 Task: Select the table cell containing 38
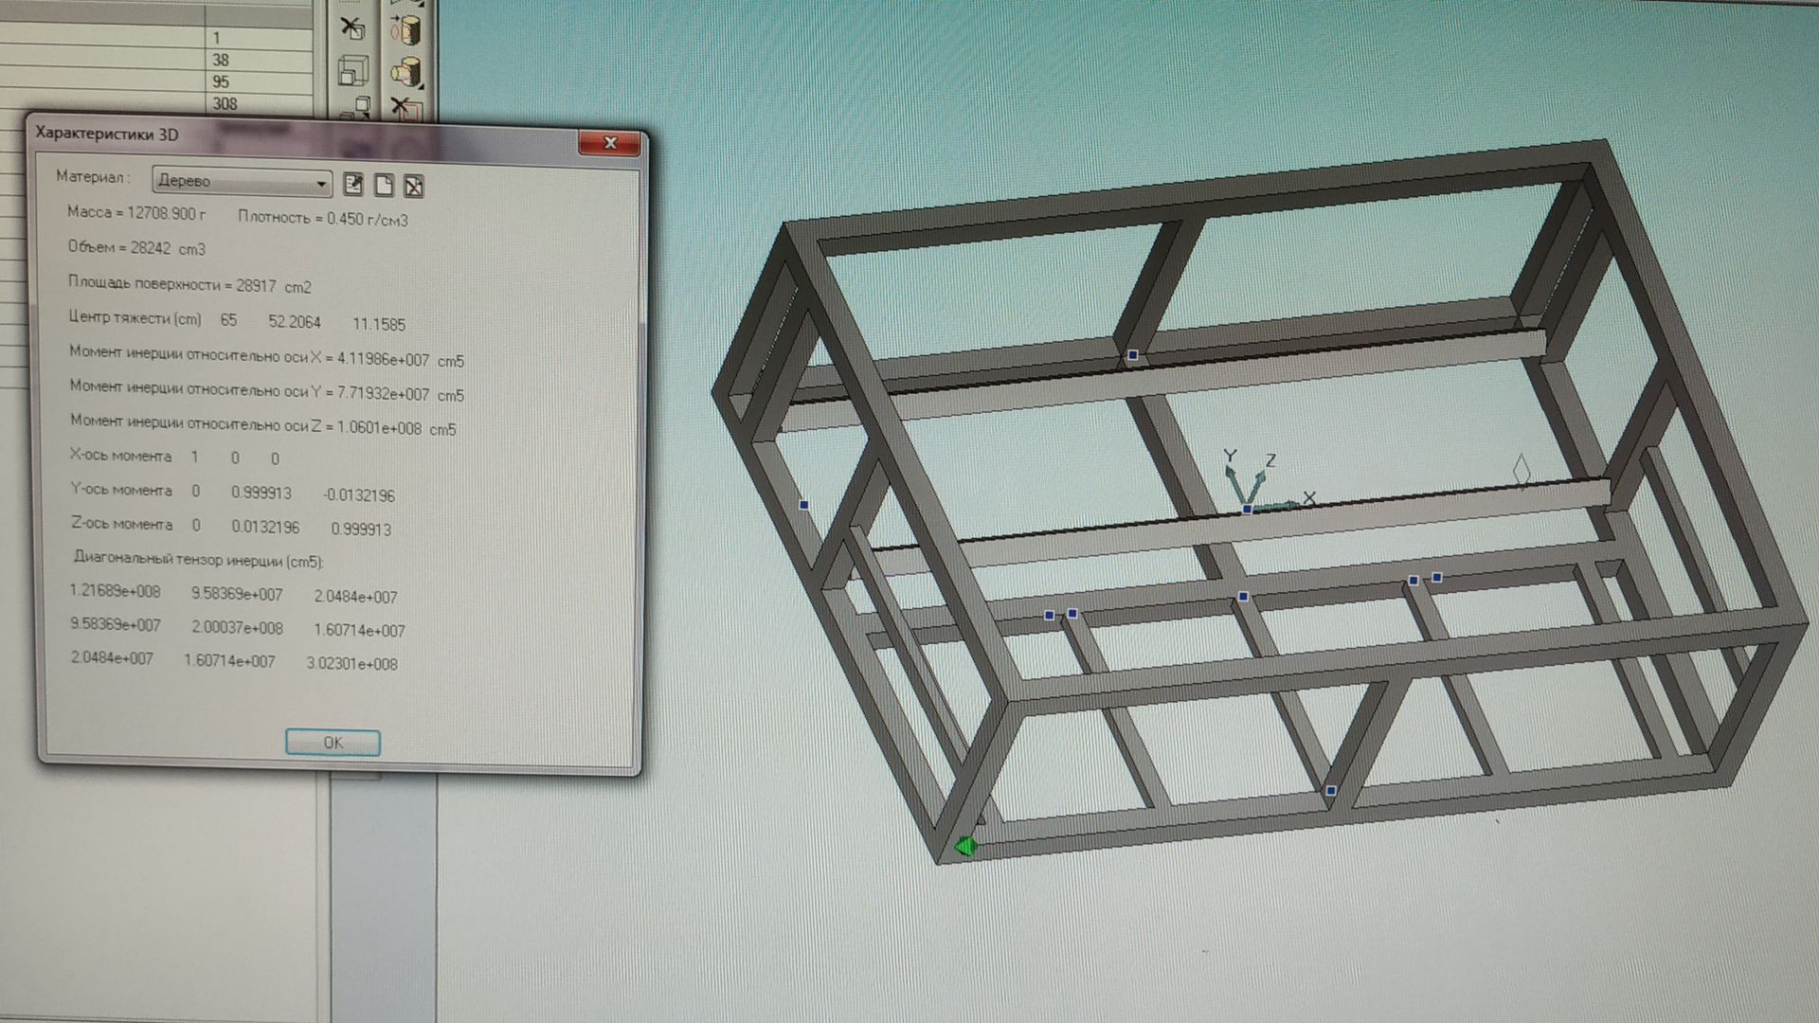(258, 60)
